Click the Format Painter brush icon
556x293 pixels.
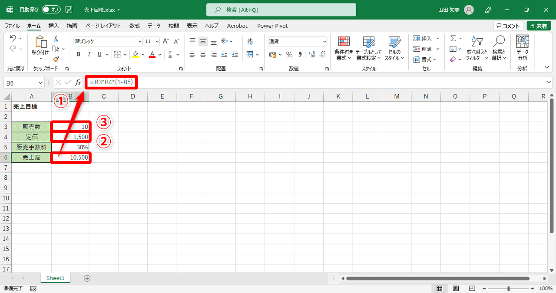pyautogui.click(x=56, y=59)
